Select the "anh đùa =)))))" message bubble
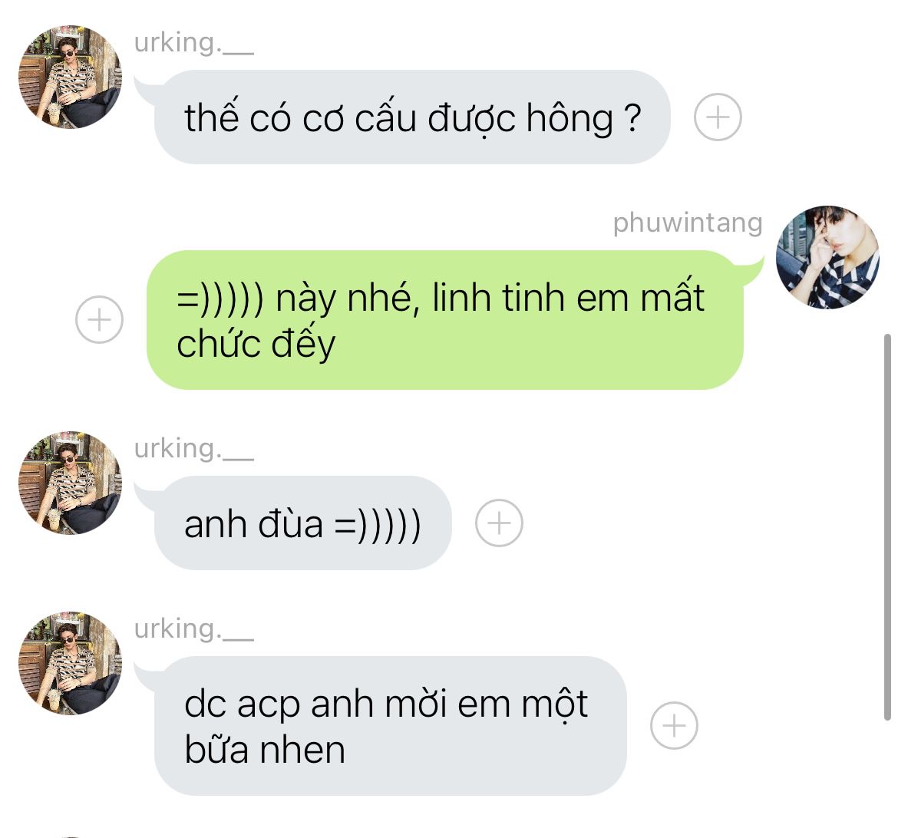The height and width of the screenshot is (838, 898). [302, 523]
